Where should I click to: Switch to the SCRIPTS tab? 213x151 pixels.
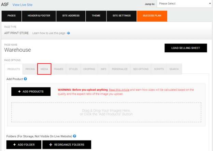(159, 69)
